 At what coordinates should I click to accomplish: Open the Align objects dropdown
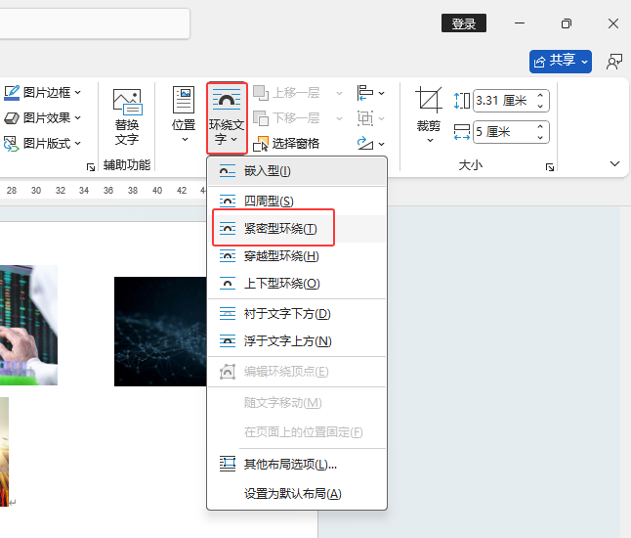tap(370, 93)
